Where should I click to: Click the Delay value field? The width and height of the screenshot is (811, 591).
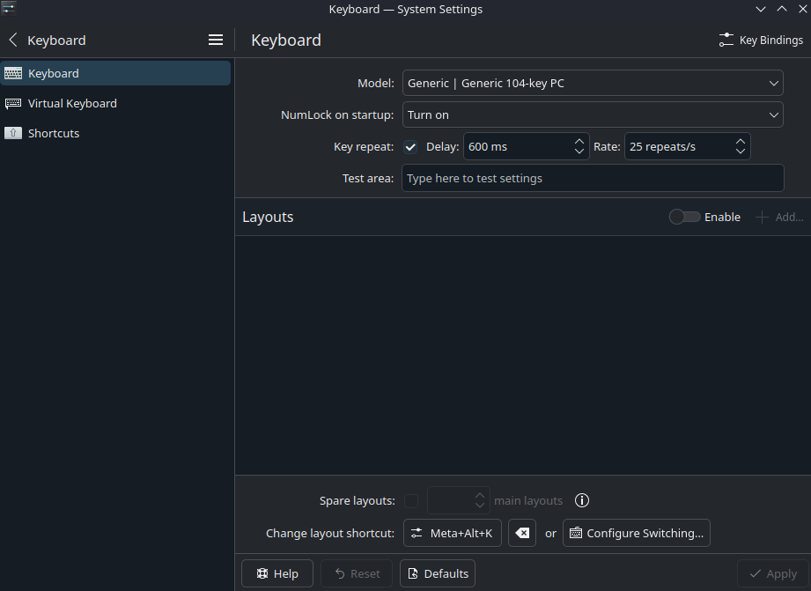[517, 146]
